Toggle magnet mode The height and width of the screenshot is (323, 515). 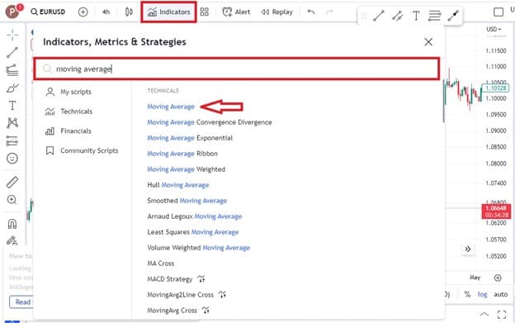(x=12, y=224)
